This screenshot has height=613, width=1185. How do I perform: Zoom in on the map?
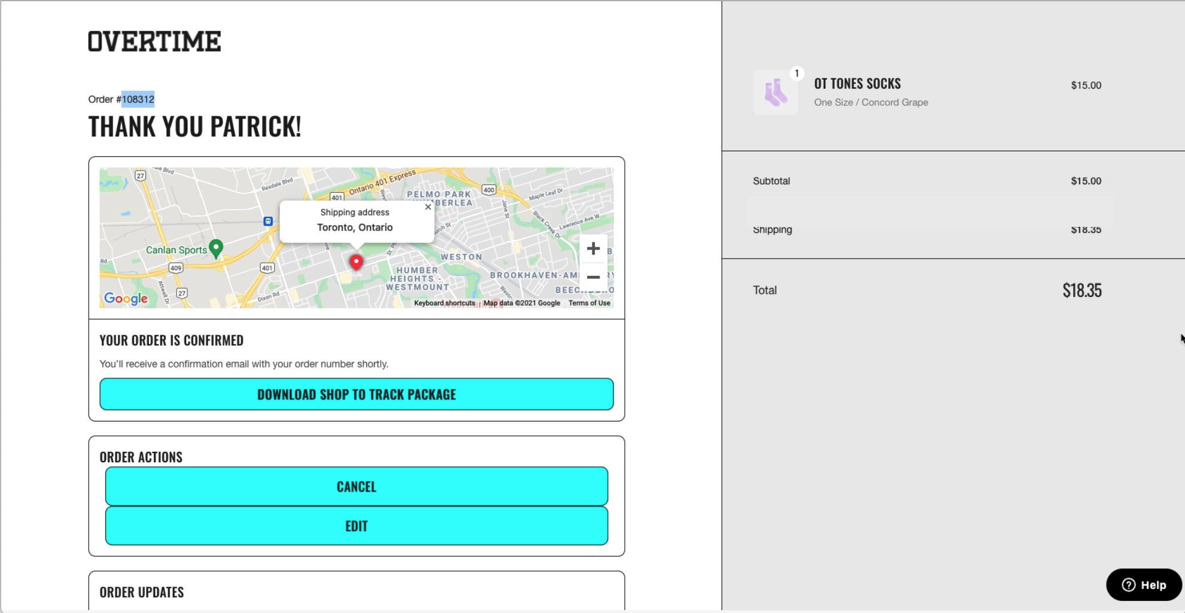[x=593, y=248]
